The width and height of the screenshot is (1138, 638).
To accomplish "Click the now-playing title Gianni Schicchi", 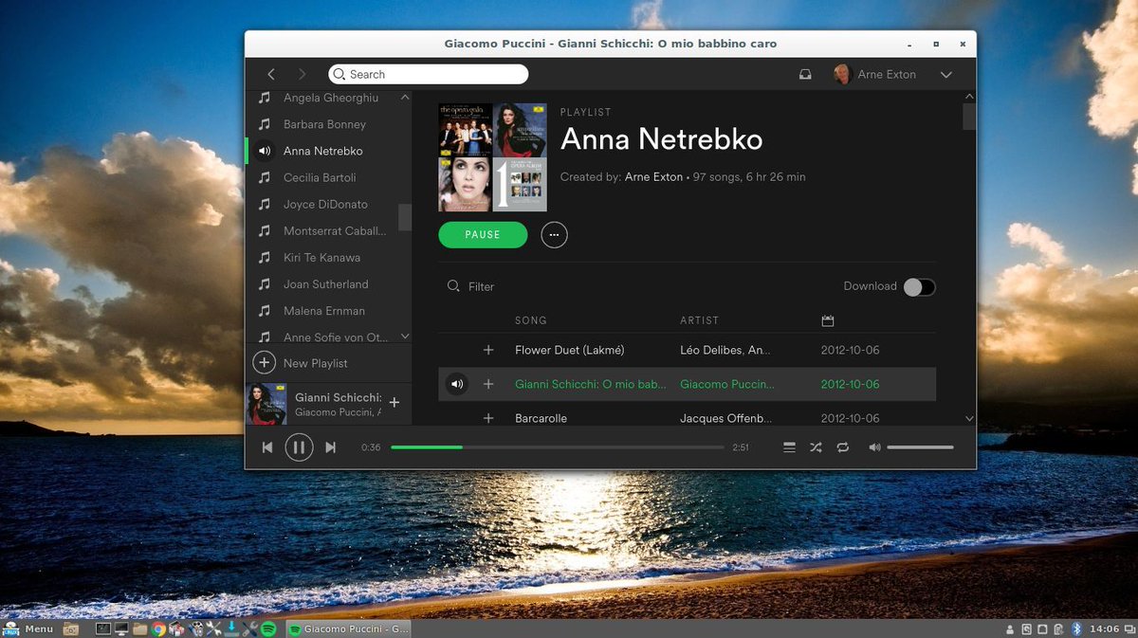I will tap(338, 397).
